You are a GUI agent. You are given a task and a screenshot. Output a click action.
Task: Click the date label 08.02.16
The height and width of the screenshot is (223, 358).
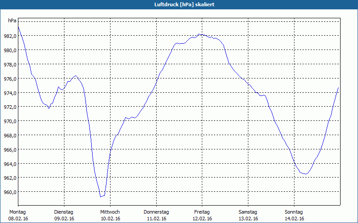click(x=18, y=219)
